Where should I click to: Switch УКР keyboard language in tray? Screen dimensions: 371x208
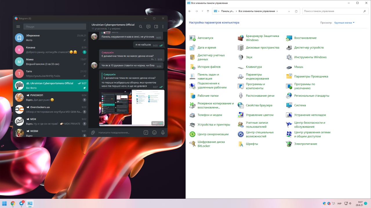point(339,204)
